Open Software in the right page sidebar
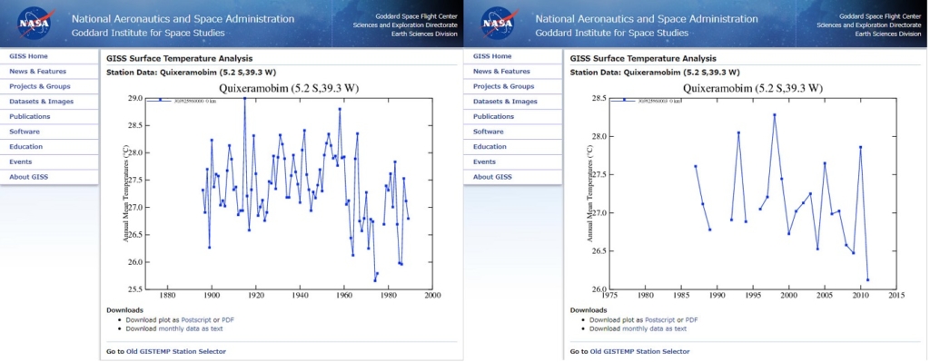This screenshot has height=362, width=930. point(488,132)
